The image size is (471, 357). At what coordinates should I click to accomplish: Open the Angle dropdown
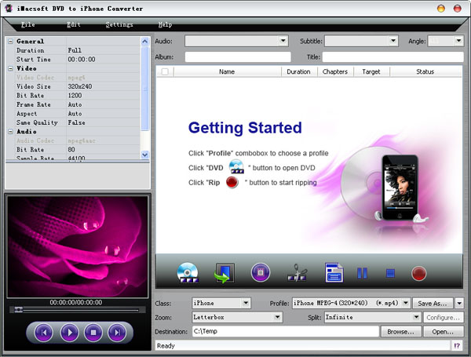(x=458, y=41)
